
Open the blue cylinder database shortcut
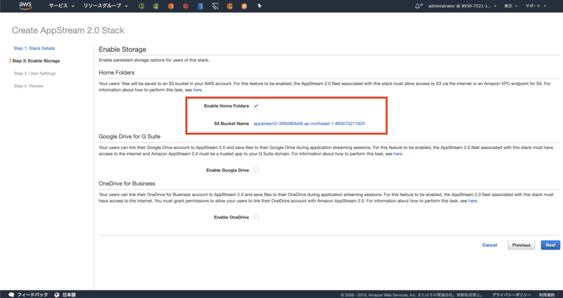201,6
